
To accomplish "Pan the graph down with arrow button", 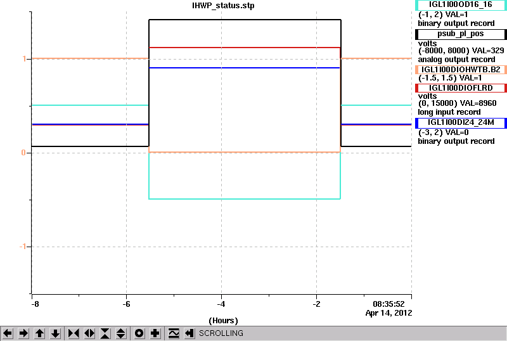I will tap(55, 333).
